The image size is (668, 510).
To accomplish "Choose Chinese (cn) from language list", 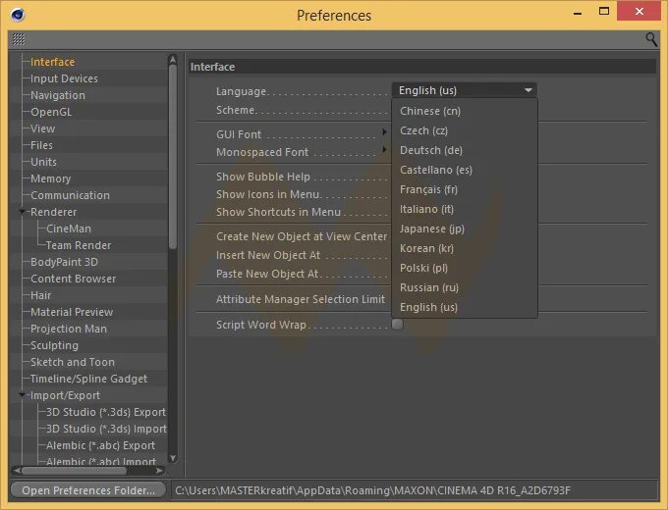I will pyautogui.click(x=430, y=111).
